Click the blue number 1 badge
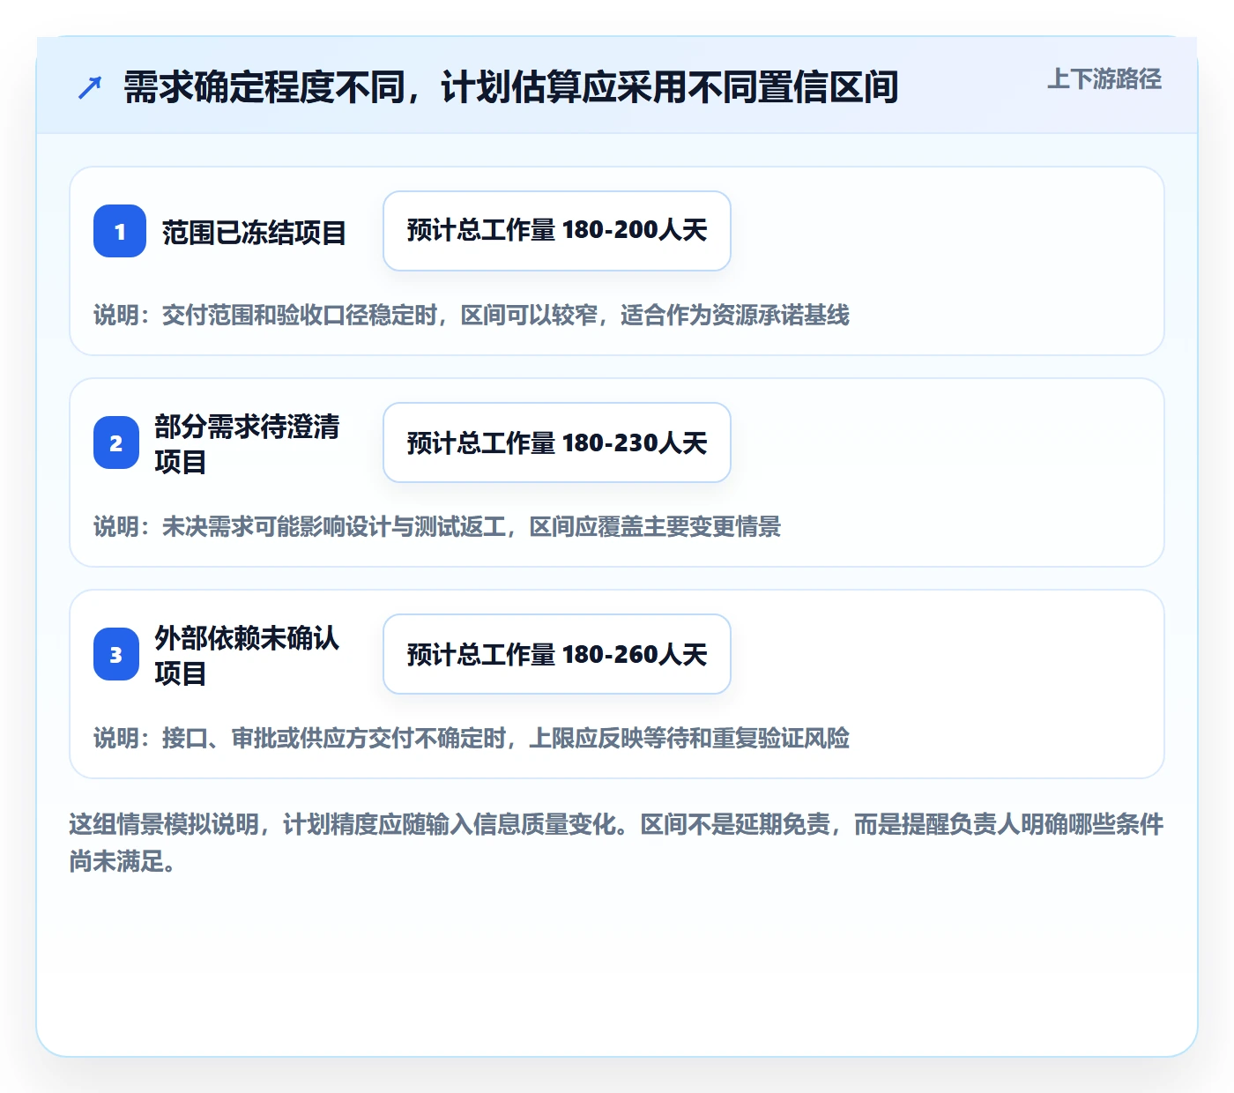The height and width of the screenshot is (1093, 1234). (120, 231)
